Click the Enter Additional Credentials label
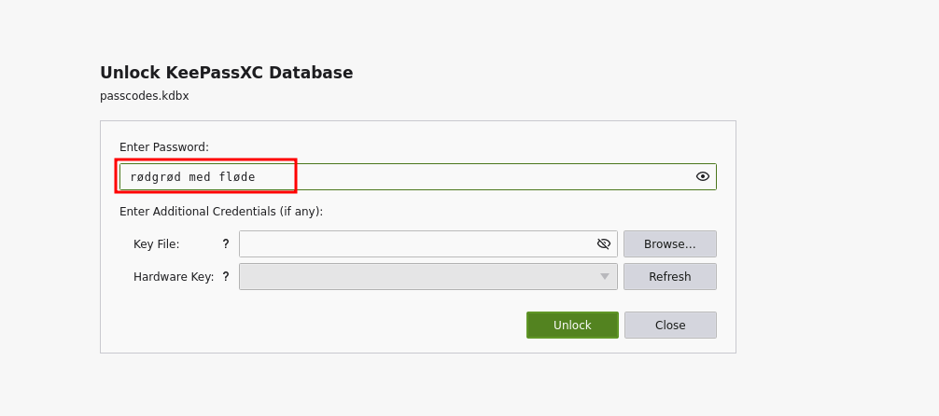 [x=221, y=212]
